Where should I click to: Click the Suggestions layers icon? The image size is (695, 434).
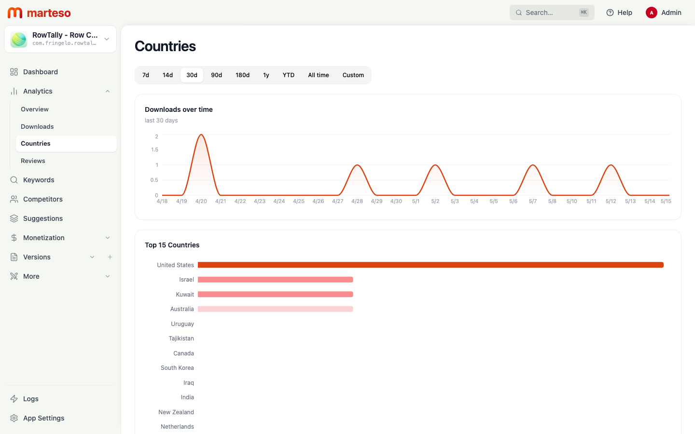tap(14, 218)
